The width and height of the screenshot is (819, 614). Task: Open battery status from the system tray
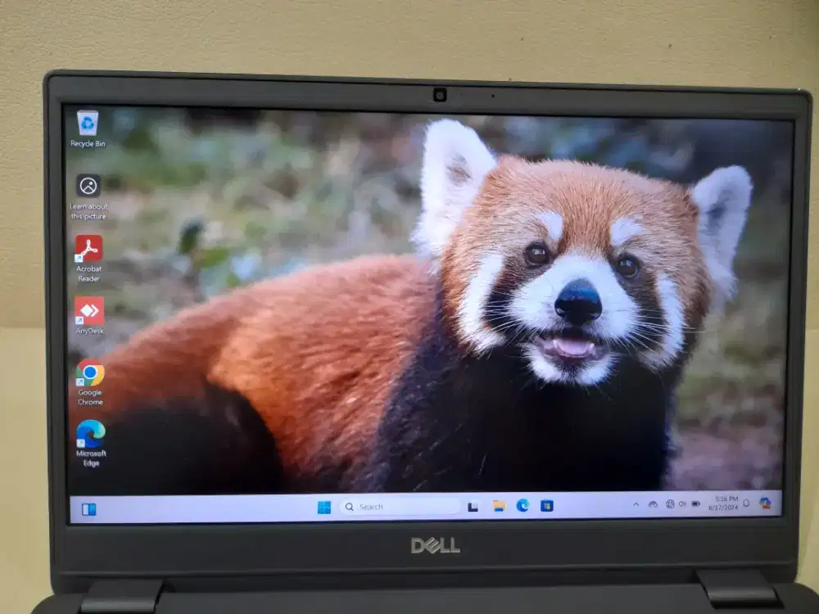tap(696, 505)
